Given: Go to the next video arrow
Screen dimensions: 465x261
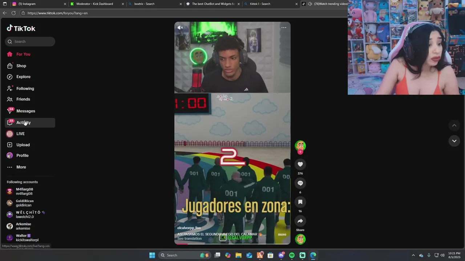Looking at the screenshot, I should 454,141.
